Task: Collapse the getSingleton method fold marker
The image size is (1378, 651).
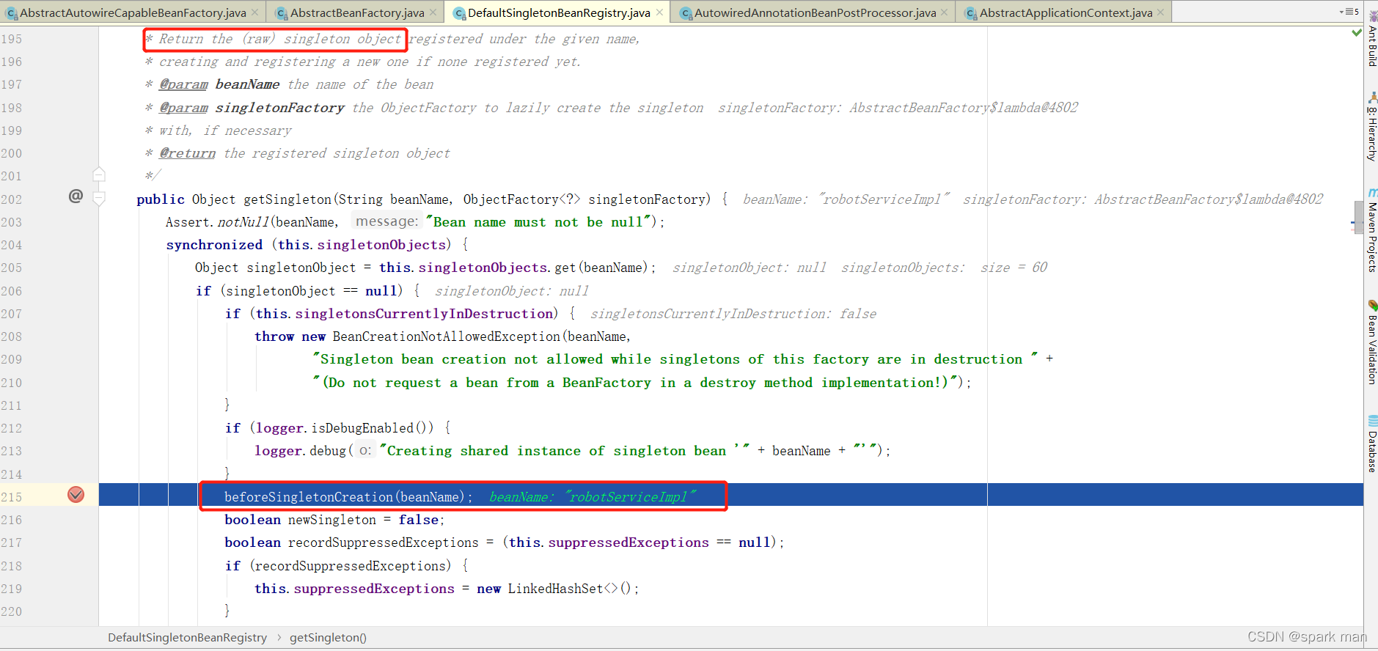Action: [x=99, y=198]
